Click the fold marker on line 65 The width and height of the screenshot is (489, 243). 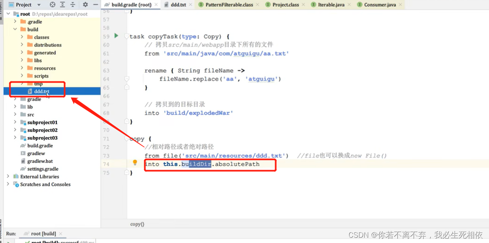point(127,87)
